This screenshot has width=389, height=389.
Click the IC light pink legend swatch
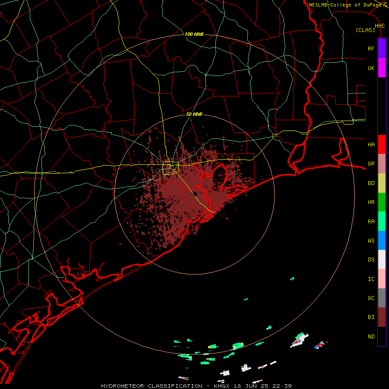click(382, 279)
